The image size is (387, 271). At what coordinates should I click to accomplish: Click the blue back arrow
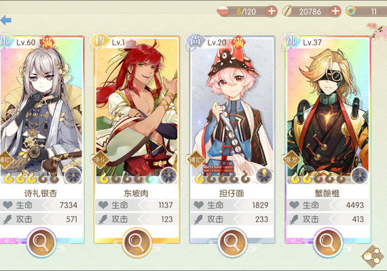coord(5,20)
